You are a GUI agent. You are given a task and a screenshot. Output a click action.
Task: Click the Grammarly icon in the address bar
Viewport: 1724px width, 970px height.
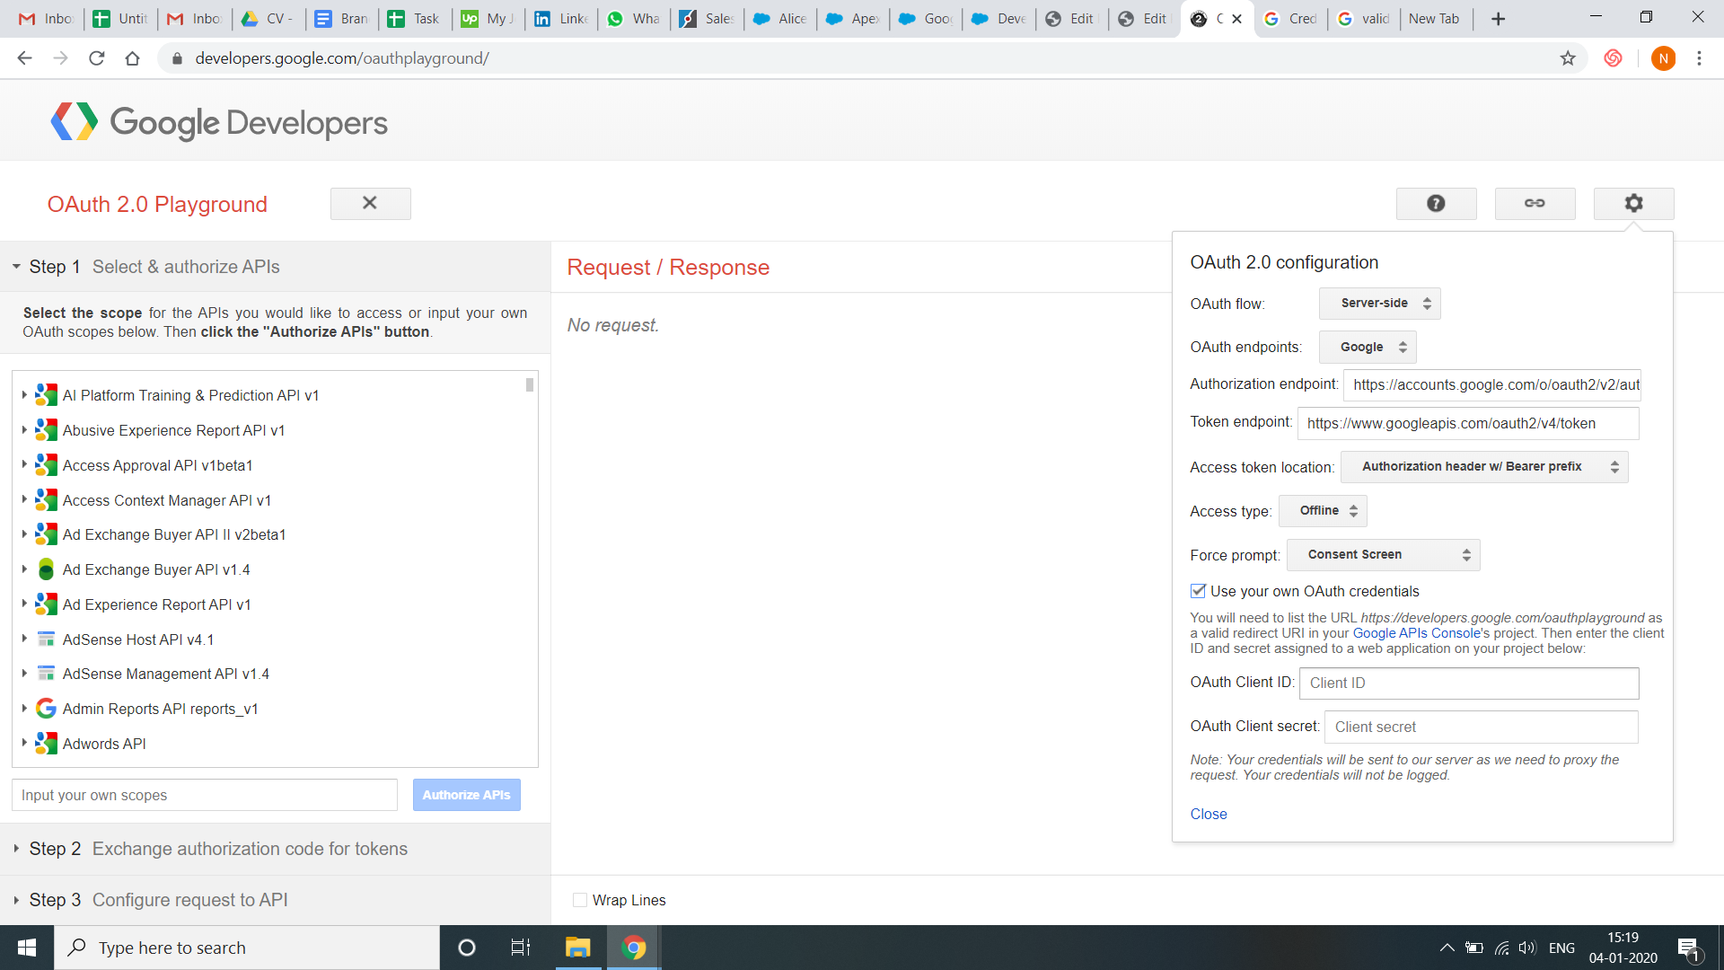(x=1613, y=57)
